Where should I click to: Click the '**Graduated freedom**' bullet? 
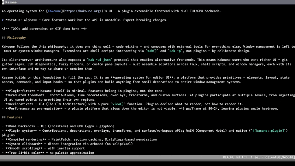pyautogui.click(x=25, y=95)
